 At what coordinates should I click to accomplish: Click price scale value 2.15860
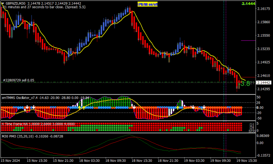tap(263, 22)
